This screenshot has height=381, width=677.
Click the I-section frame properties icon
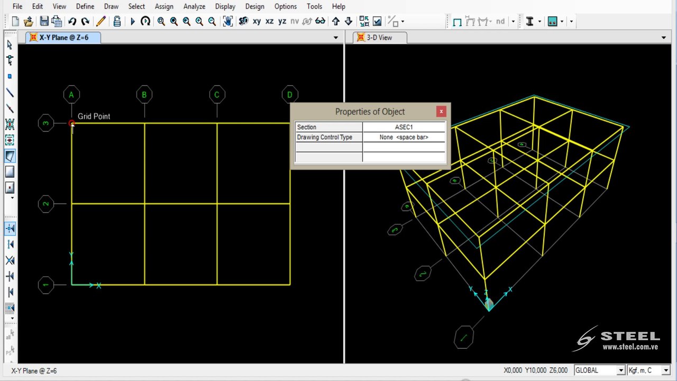(x=529, y=22)
